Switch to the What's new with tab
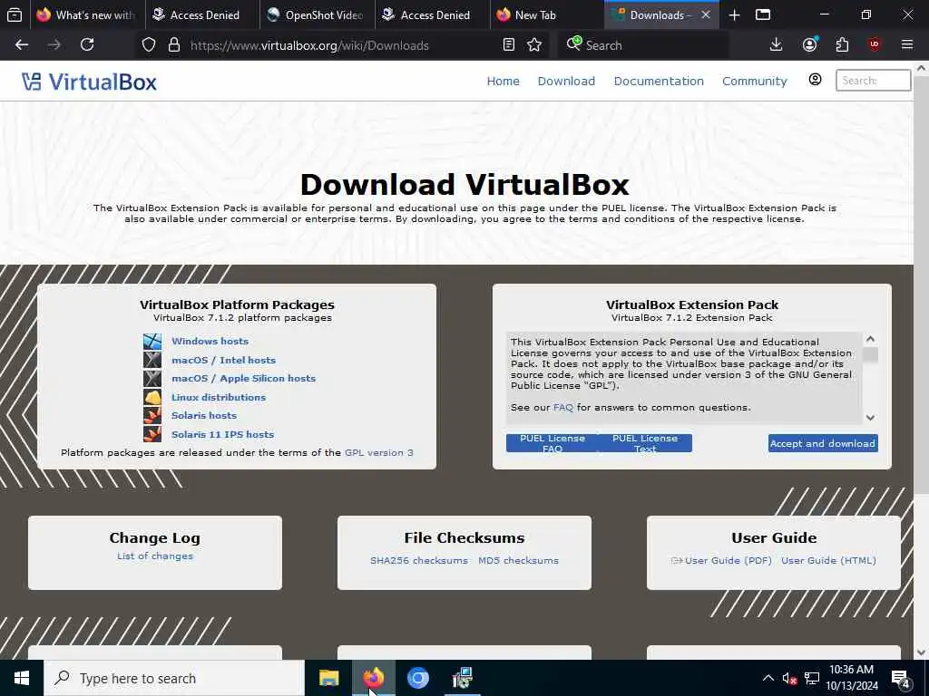Image resolution: width=929 pixels, height=696 pixels. pyautogui.click(x=86, y=14)
